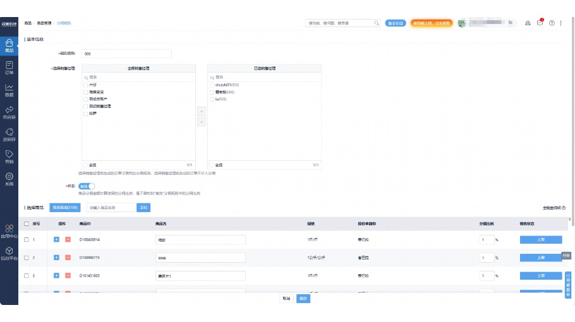Click blue plus icon in row 1
The width and height of the screenshot is (575, 322).
[56, 240]
